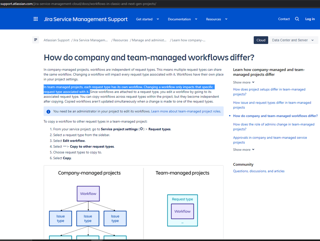Go to Learn how company-managed breadcrumb
The image size is (320, 241).
[x=189, y=40]
